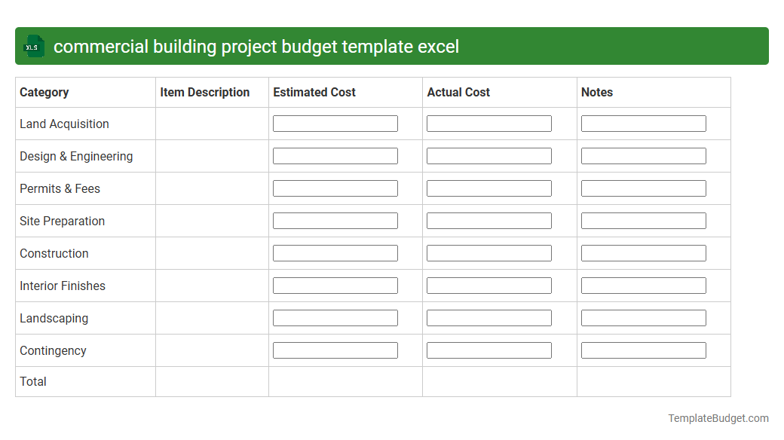The height and width of the screenshot is (440, 784).
Task: Select the Category column header
Action: pyautogui.click(x=44, y=92)
